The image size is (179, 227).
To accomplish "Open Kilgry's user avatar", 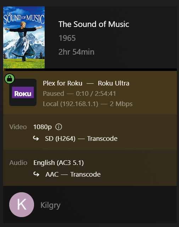I will coord(22,205).
